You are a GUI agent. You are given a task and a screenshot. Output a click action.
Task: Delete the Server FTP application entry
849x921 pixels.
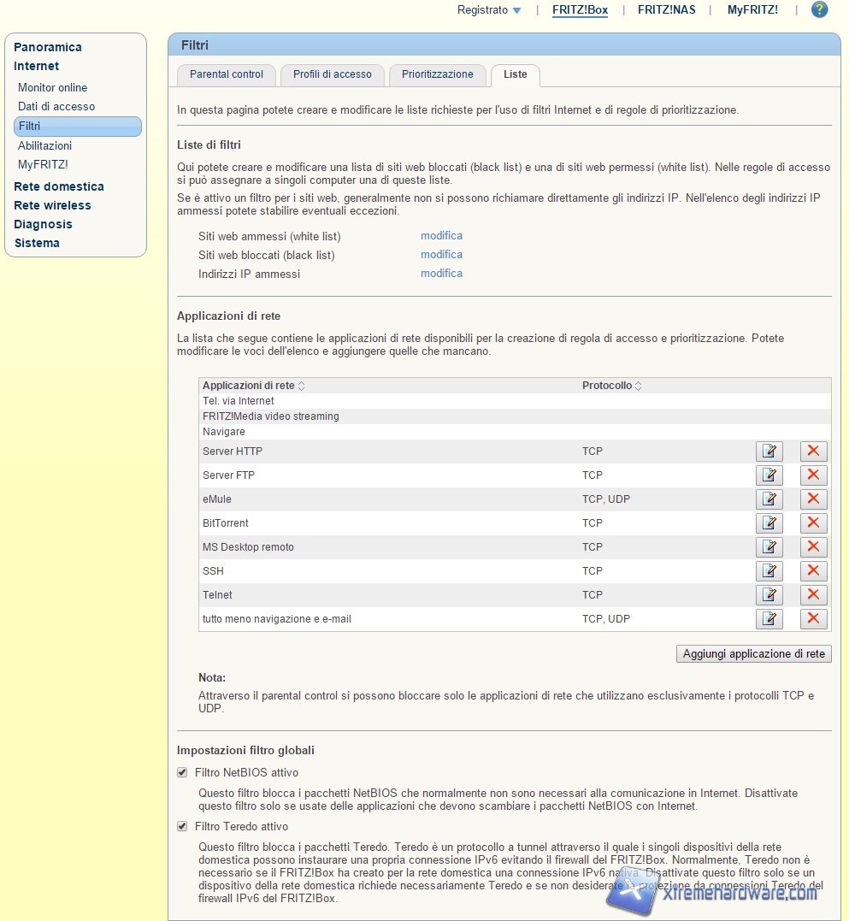coord(813,475)
